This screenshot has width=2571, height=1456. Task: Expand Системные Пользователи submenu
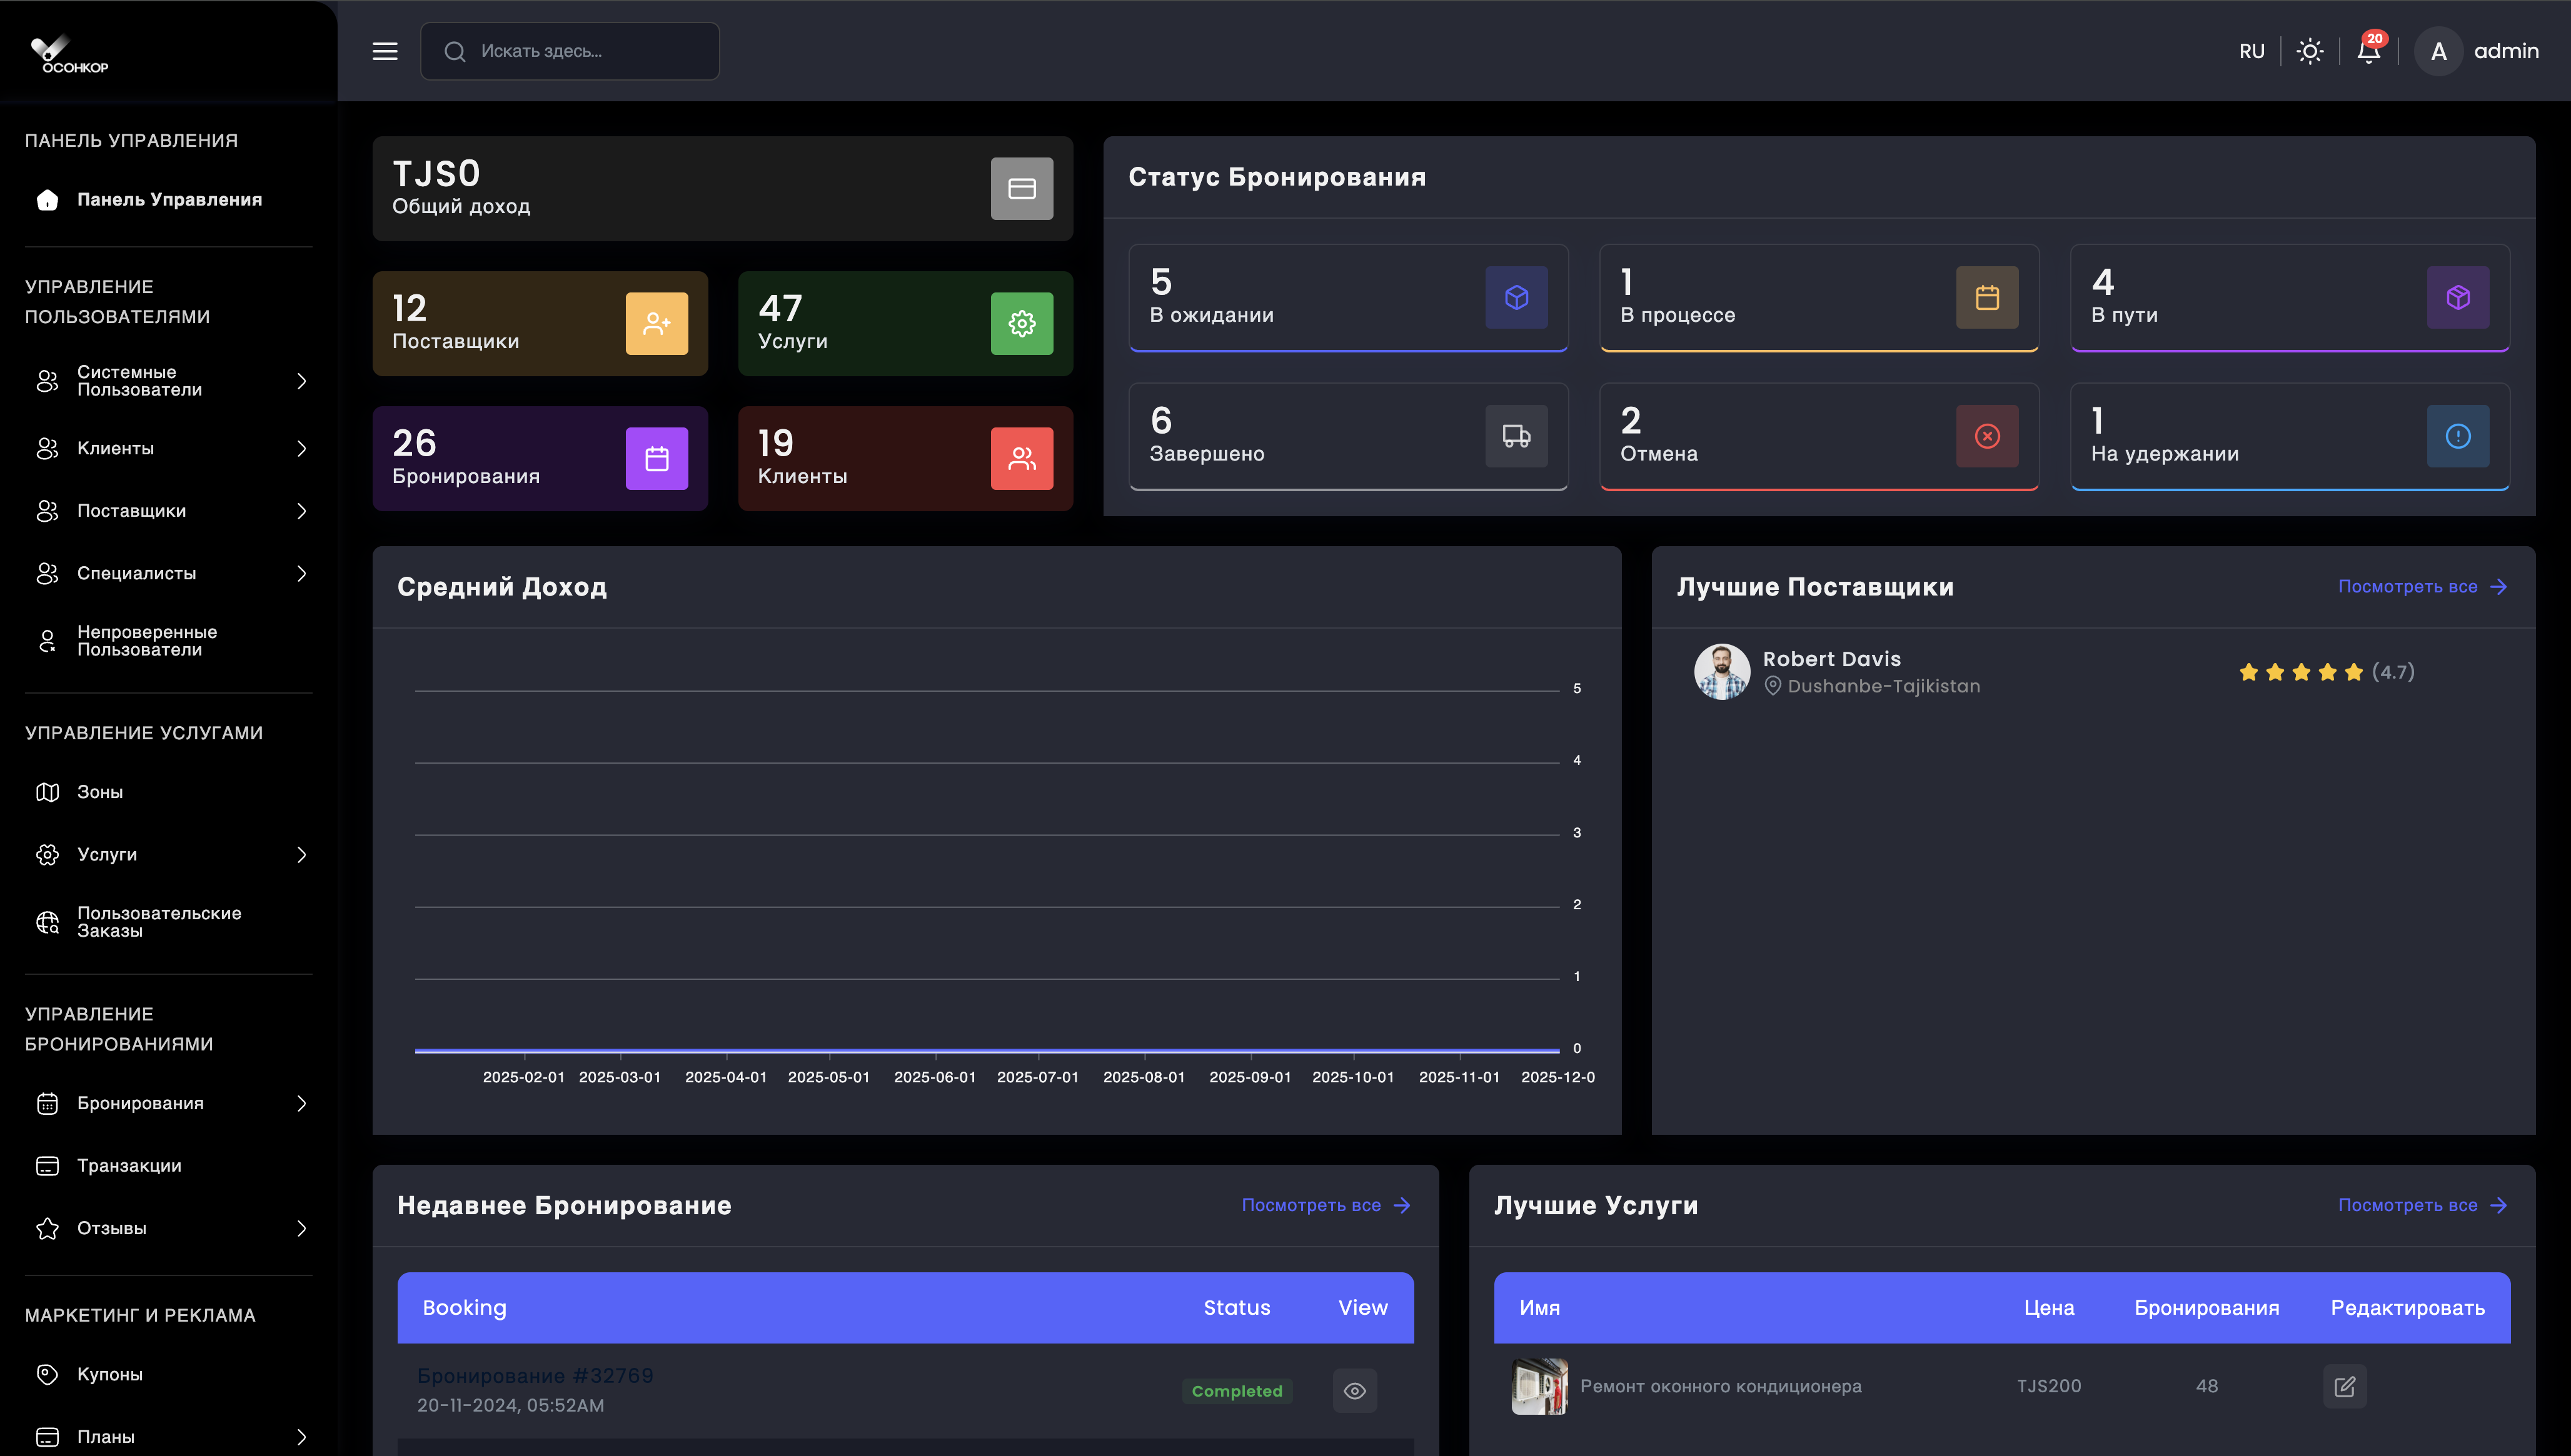tap(168, 381)
